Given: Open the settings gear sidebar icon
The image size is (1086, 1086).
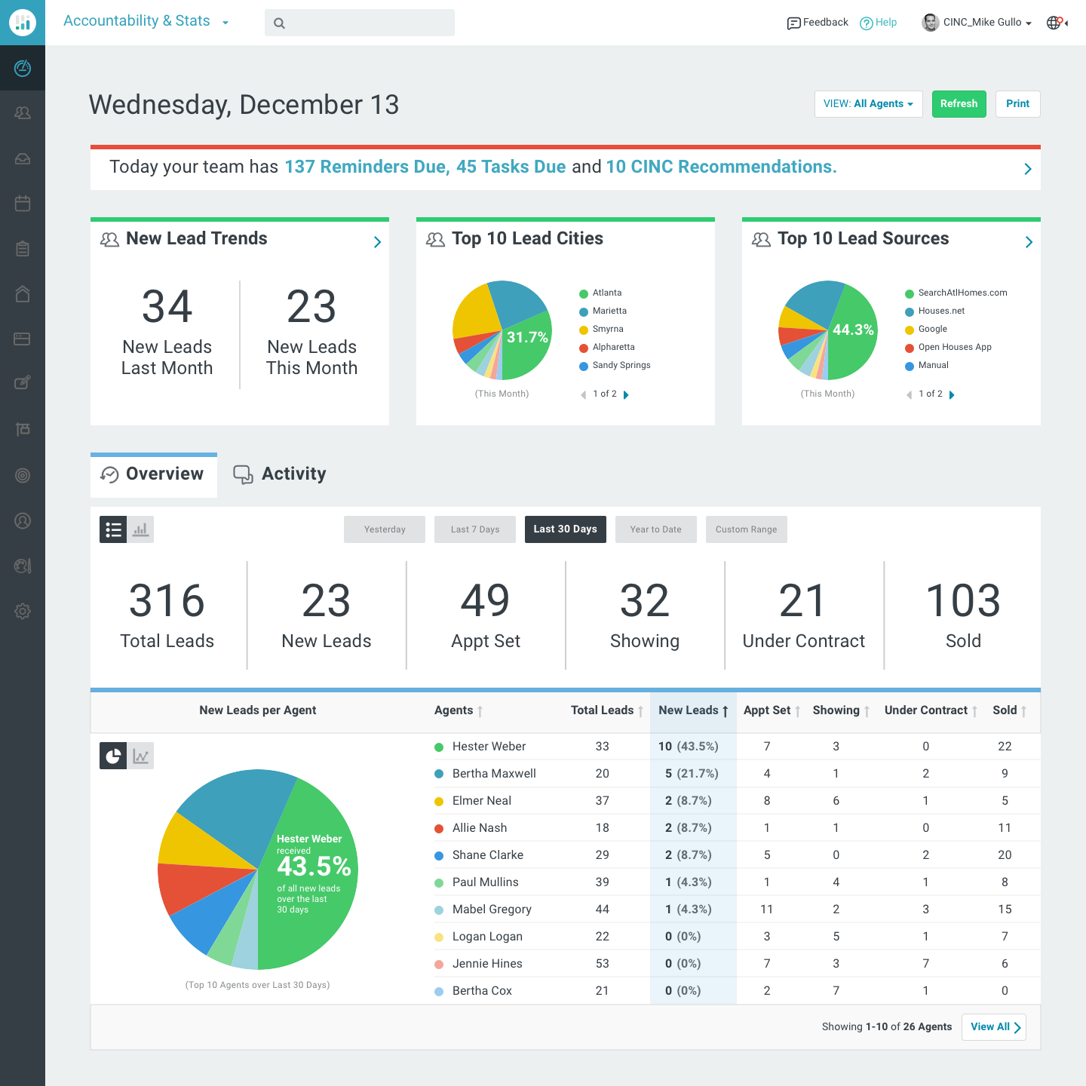Looking at the screenshot, I should click(x=23, y=611).
